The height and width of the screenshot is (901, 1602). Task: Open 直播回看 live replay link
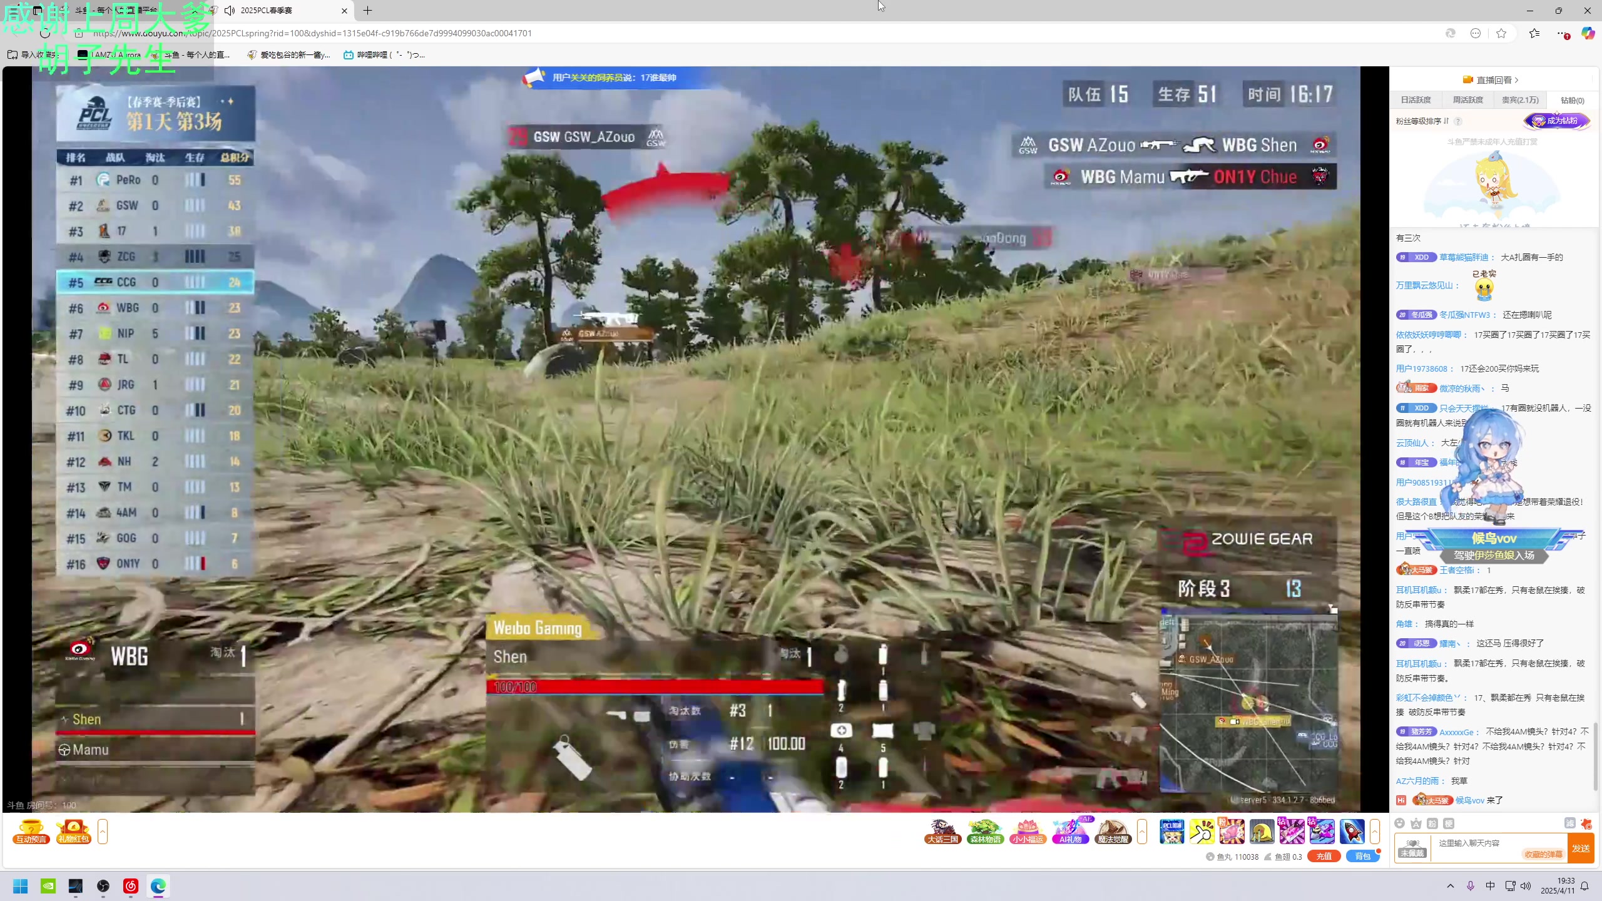point(1491,80)
